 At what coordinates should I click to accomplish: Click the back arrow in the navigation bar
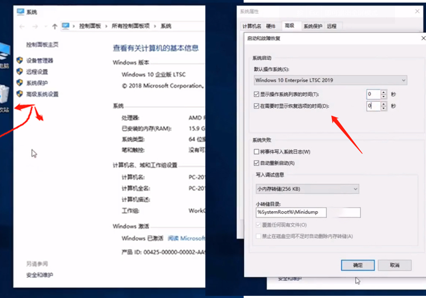click(22, 26)
